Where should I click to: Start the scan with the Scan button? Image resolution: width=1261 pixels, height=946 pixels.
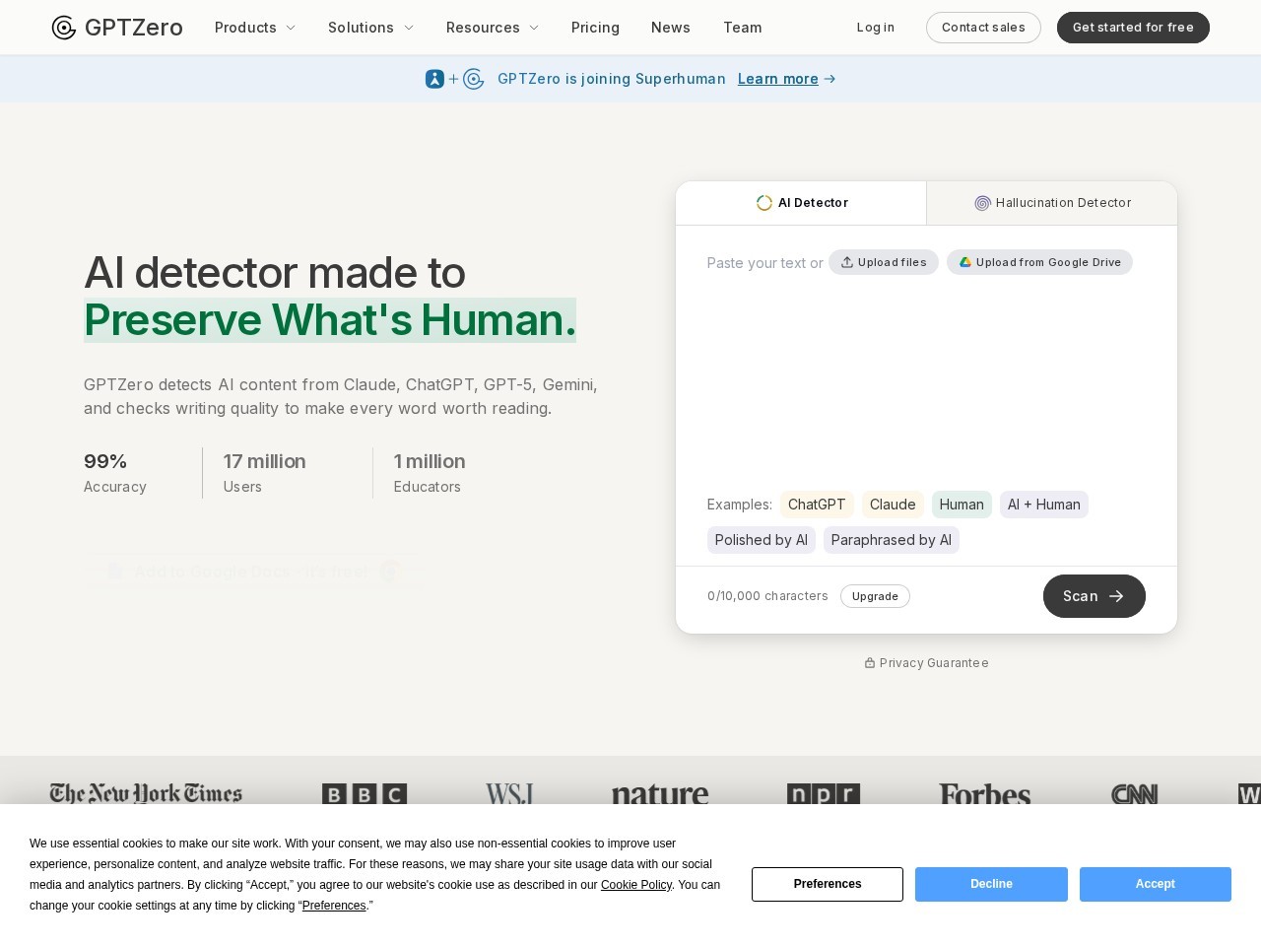tap(1095, 596)
